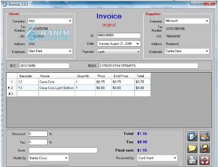Open an invoice with the yellow folder icon

[x=192, y=148]
